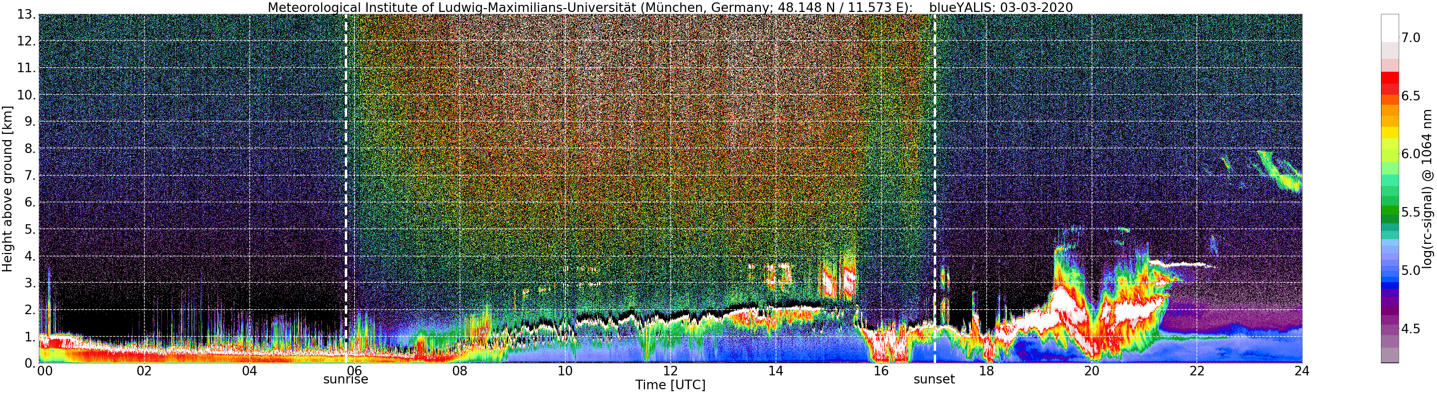Click the height axis tick '11.'
The width and height of the screenshot is (1437, 394).
click(x=26, y=68)
